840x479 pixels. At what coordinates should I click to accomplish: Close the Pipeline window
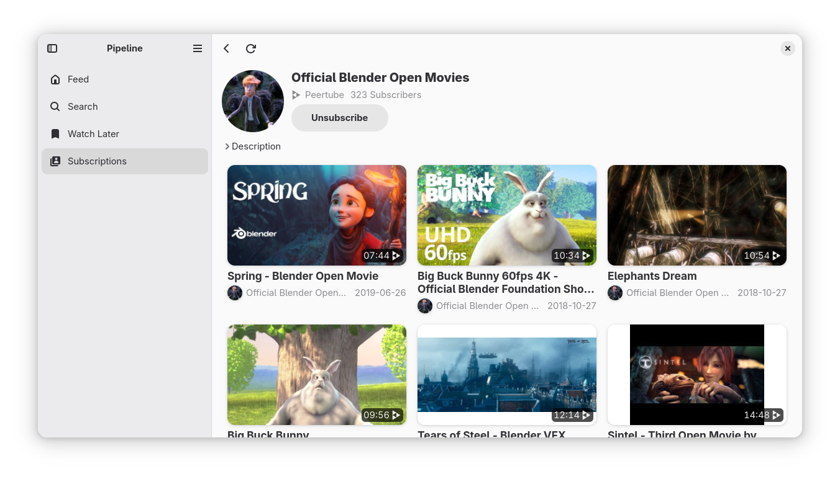[787, 48]
